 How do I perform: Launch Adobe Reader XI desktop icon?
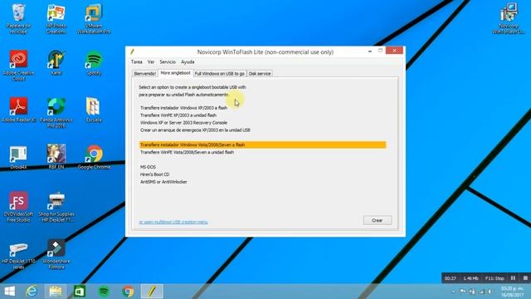coord(18,110)
